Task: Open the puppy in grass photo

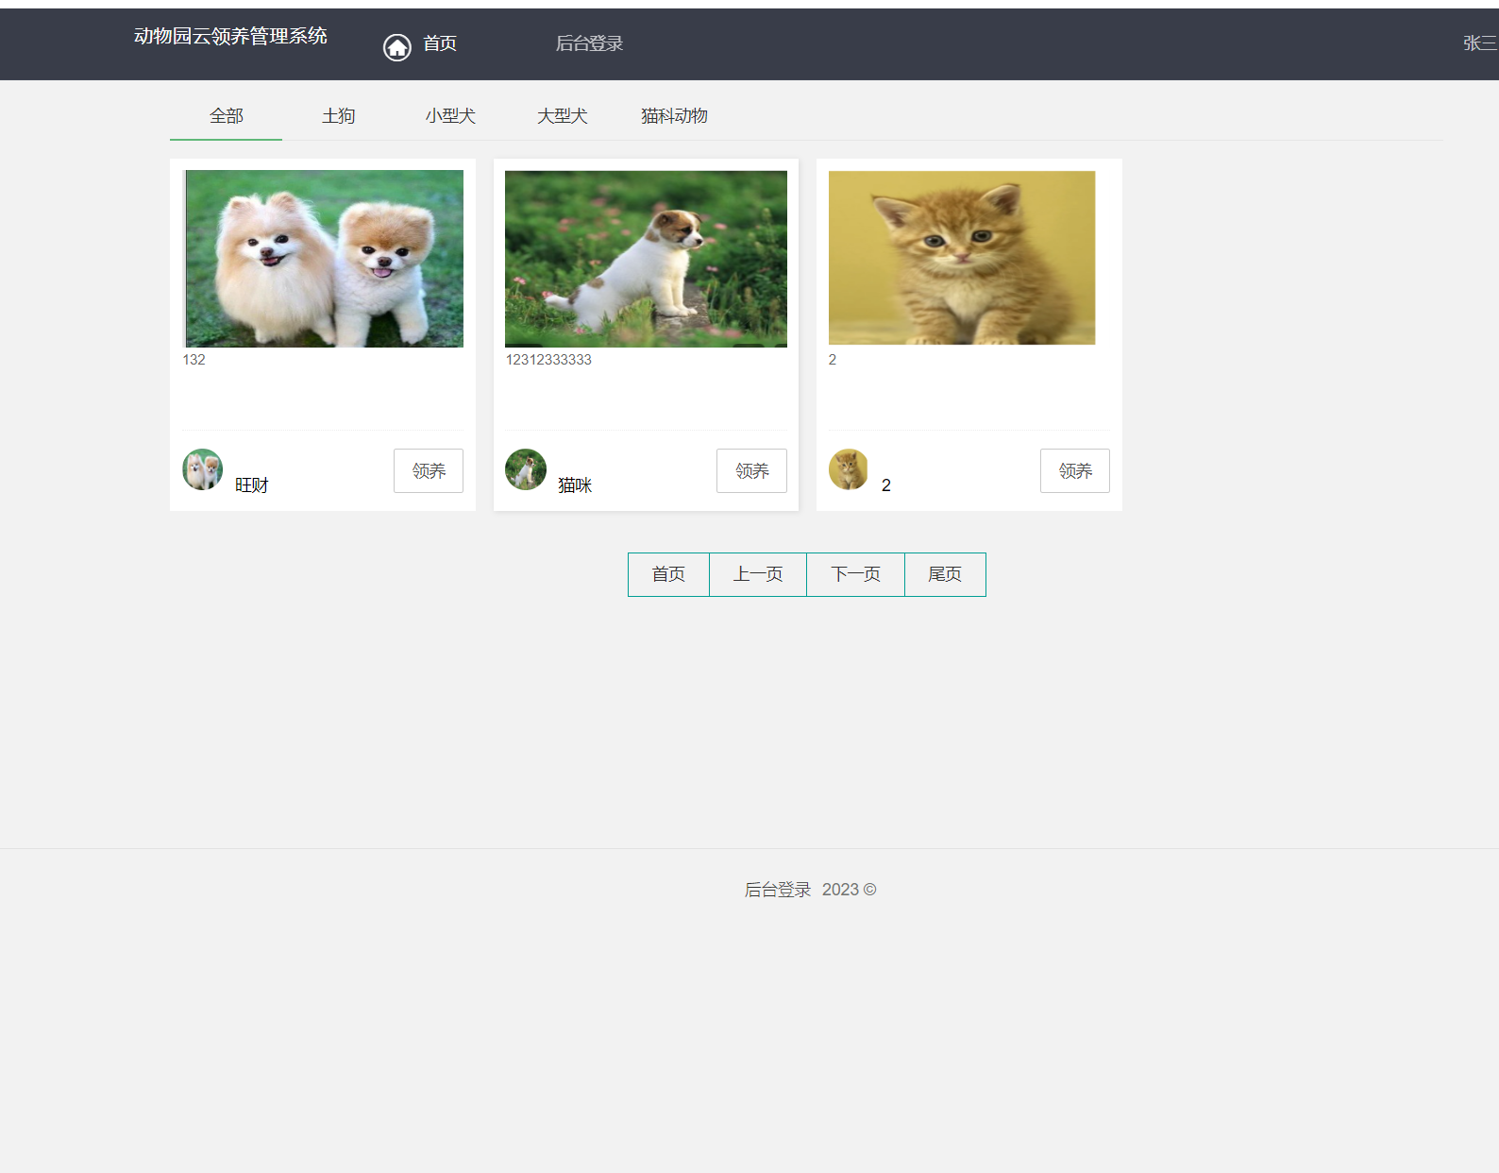Action: pos(646,259)
